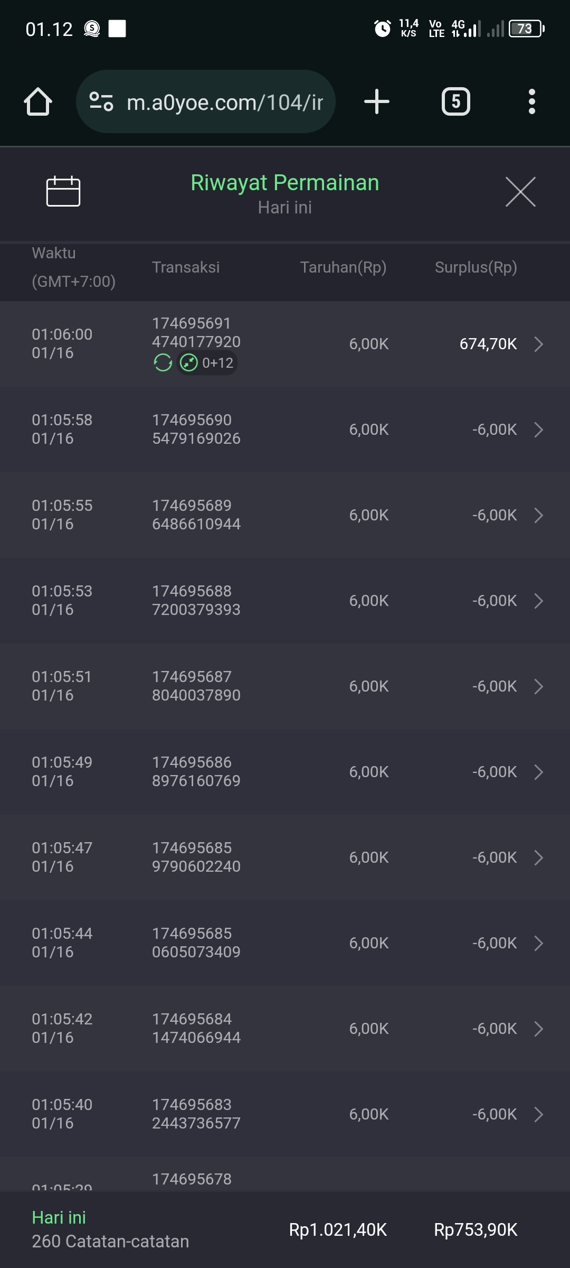Tap the m.a0yoe.com address bar
Image resolution: width=570 pixels, height=1268 pixels.
pyautogui.click(x=224, y=102)
